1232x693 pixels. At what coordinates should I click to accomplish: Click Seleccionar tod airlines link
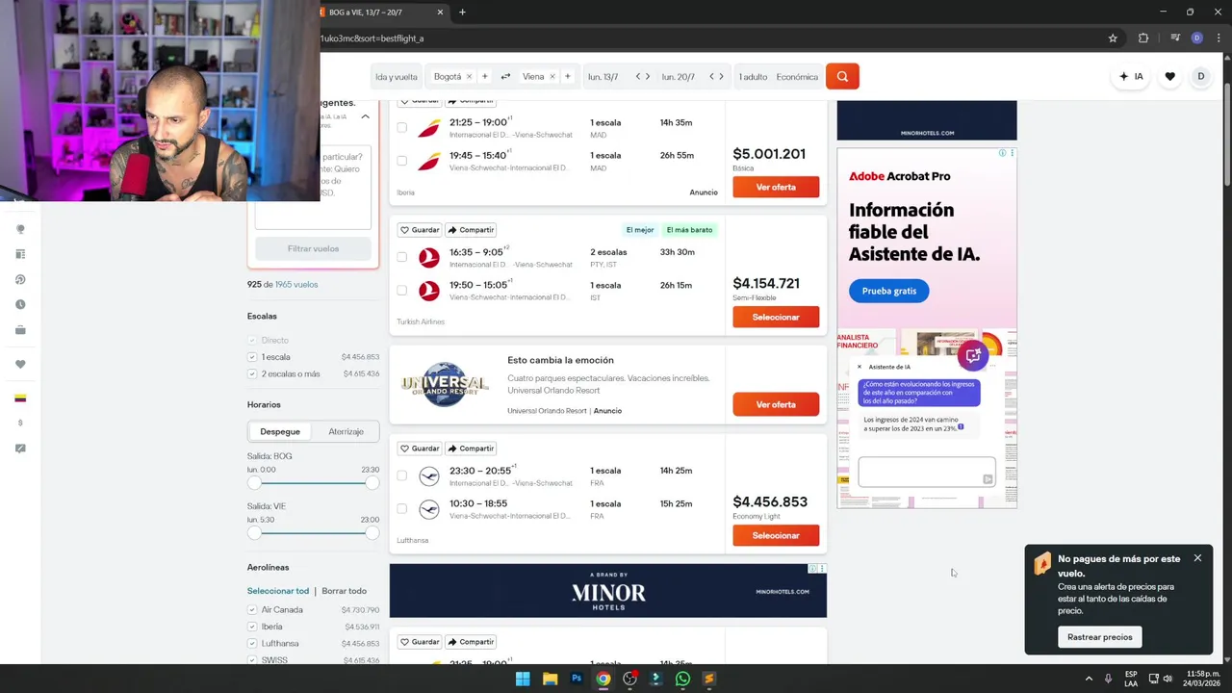(x=278, y=591)
